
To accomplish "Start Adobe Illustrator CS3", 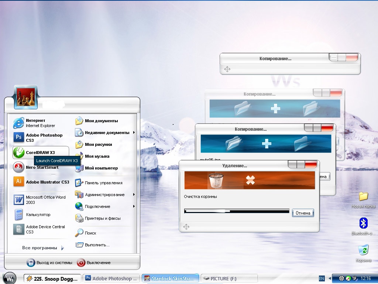I will click(x=41, y=182).
